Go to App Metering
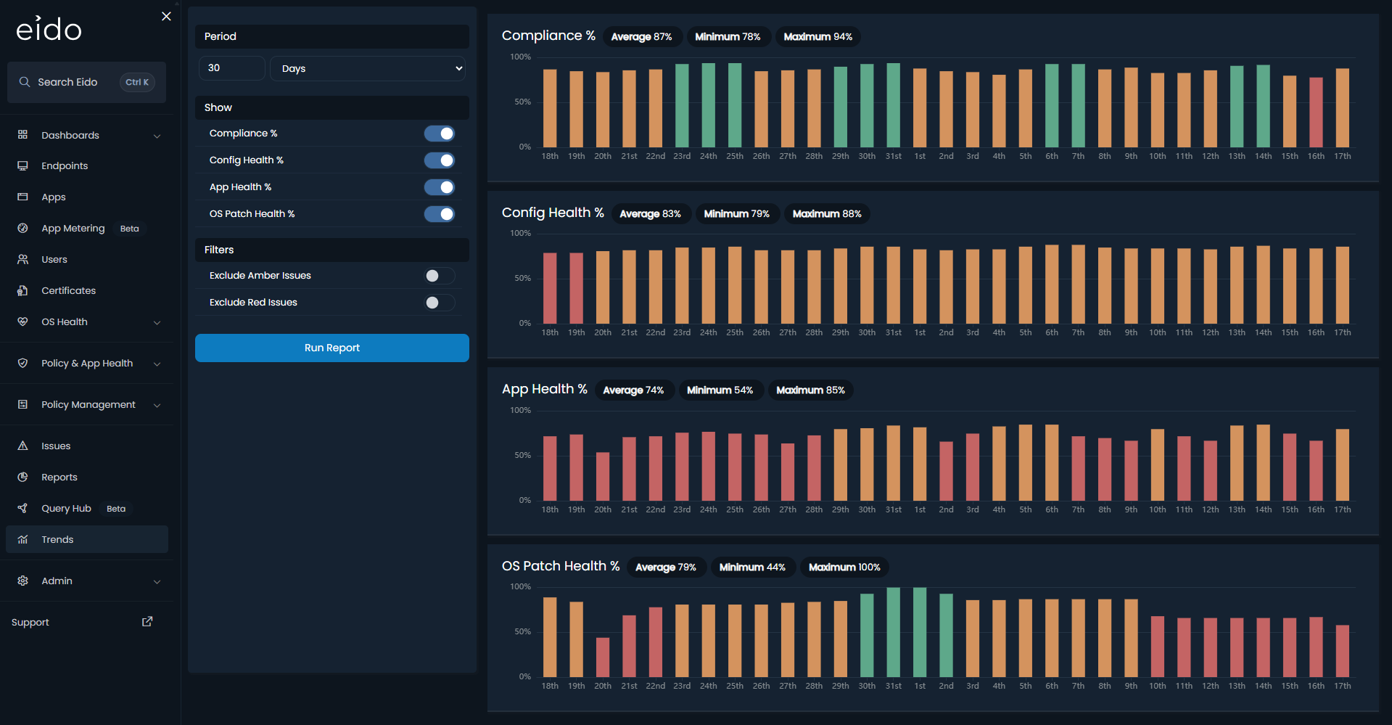1392x725 pixels. pyautogui.click(x=73, y=229)
